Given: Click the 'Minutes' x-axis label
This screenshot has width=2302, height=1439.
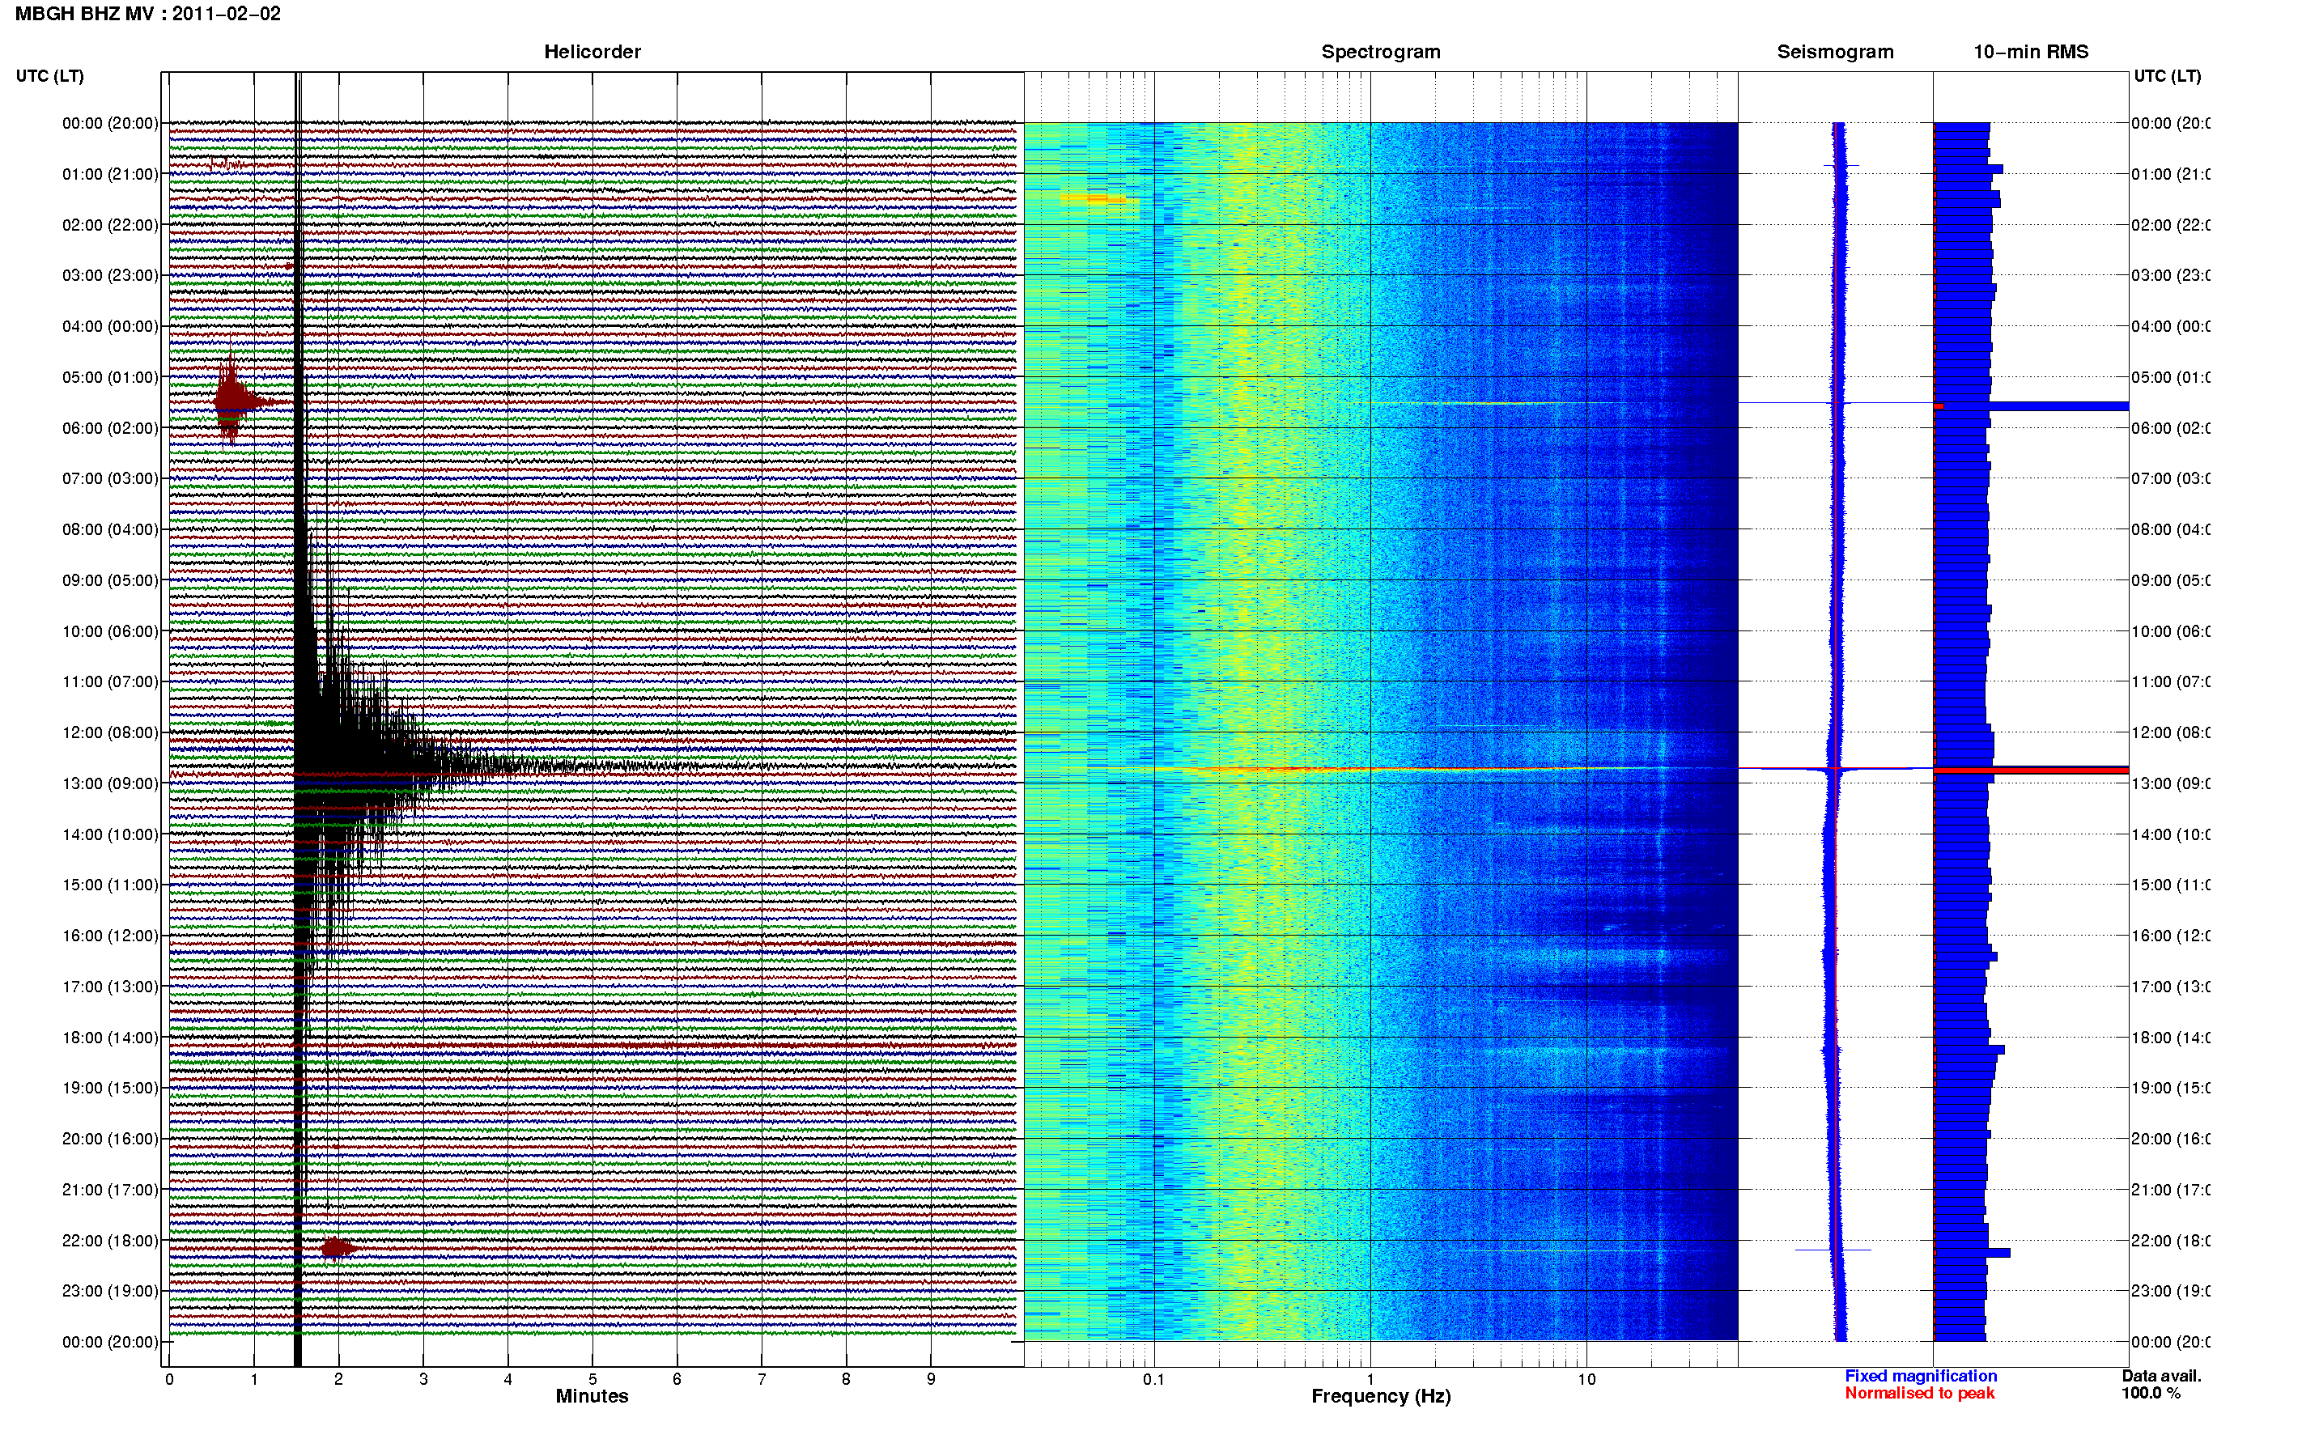Looking at the screenshot, I should [592, 1396].
